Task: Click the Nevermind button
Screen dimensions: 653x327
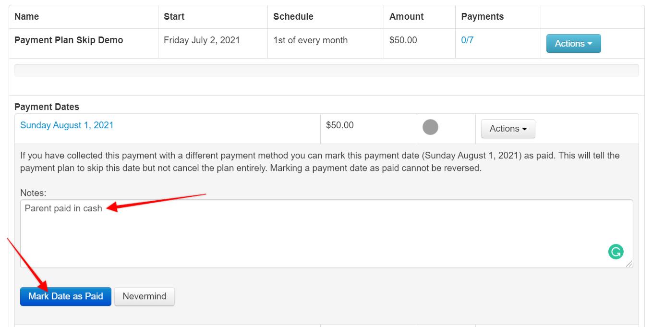Action: pyautogui.click(x=145, y=296)
